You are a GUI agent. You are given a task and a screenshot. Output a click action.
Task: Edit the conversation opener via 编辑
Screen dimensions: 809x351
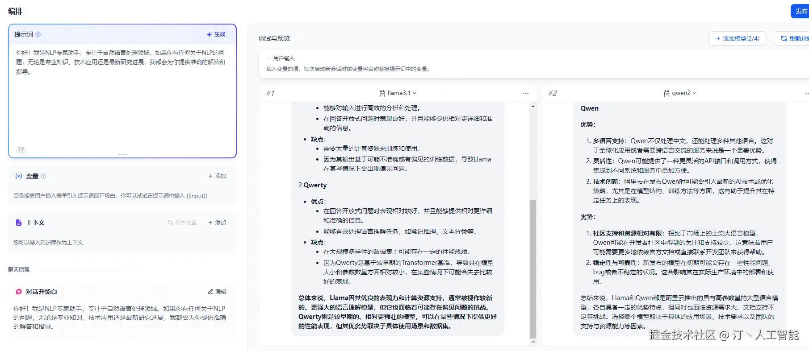point(217,292)
